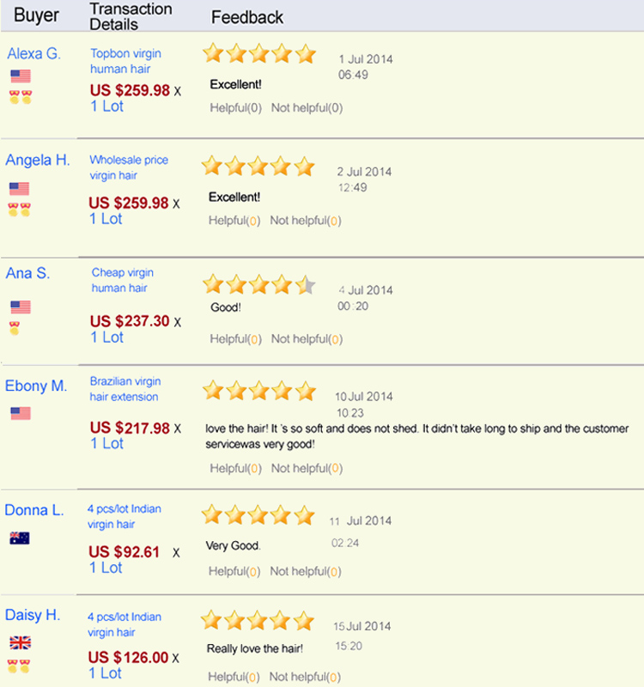Click the US flag under Ebony M.

(x=21, y=413)
